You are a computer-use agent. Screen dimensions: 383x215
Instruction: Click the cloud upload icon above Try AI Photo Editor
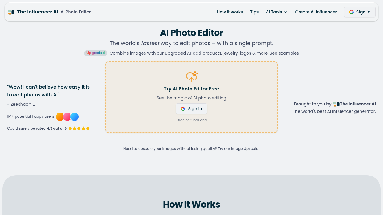(191, 76)
